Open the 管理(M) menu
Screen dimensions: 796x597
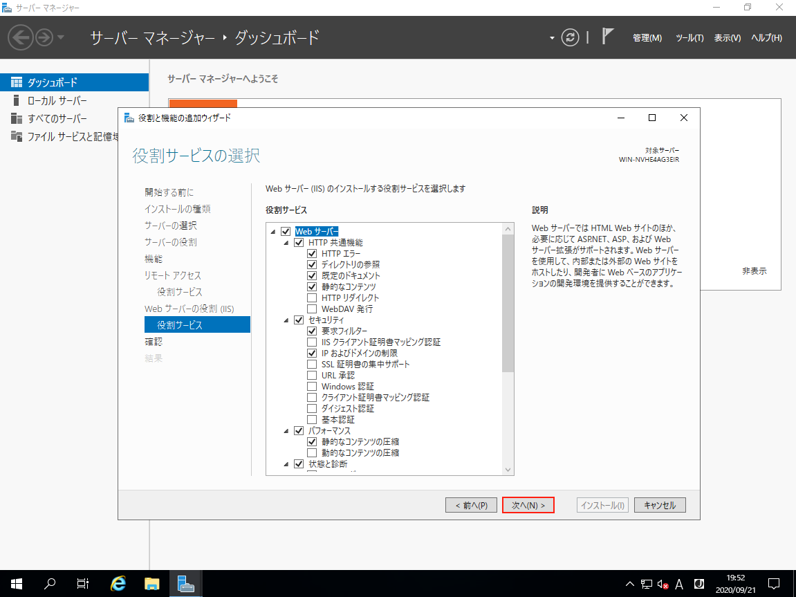[647, 38]
